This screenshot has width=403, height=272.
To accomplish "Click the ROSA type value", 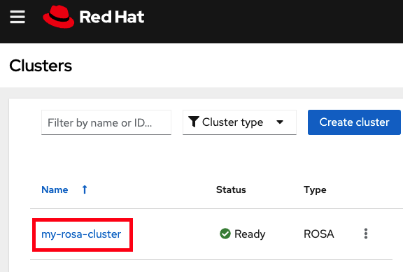I will [319, 234].
